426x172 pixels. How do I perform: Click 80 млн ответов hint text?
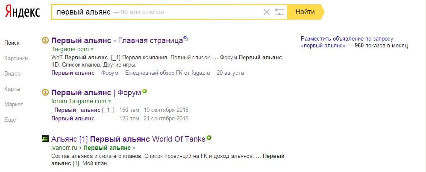[142, 12]
